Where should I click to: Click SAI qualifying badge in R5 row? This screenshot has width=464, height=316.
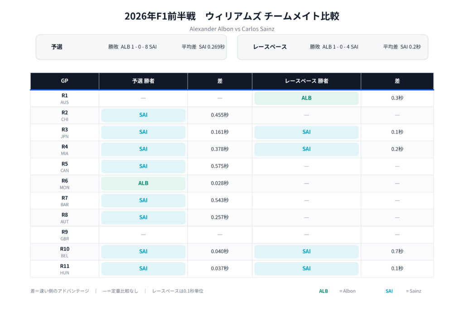click(143, 167)
